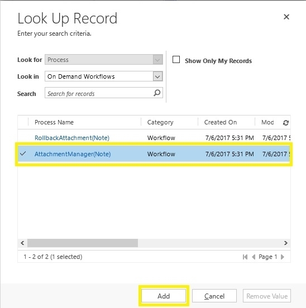The image size is (306, 308).
Task: Click the '1 - 2 of 2 (1 selected)' status
Action: [53, 257]
